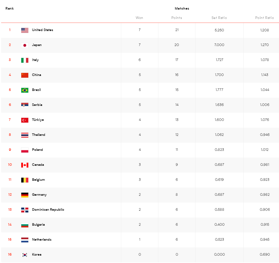The width and height of the screenshot is (279, 263).
Task: Click the Canada flag icon
Action: tap(25, 165)
